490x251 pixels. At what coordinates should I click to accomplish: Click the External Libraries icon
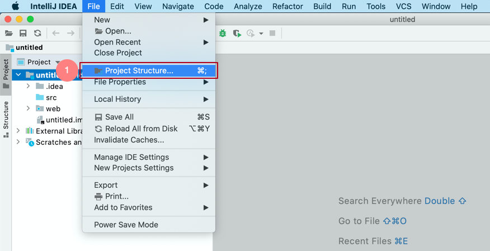[x=30, y=130]
